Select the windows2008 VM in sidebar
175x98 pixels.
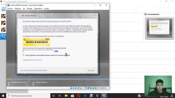3,36
